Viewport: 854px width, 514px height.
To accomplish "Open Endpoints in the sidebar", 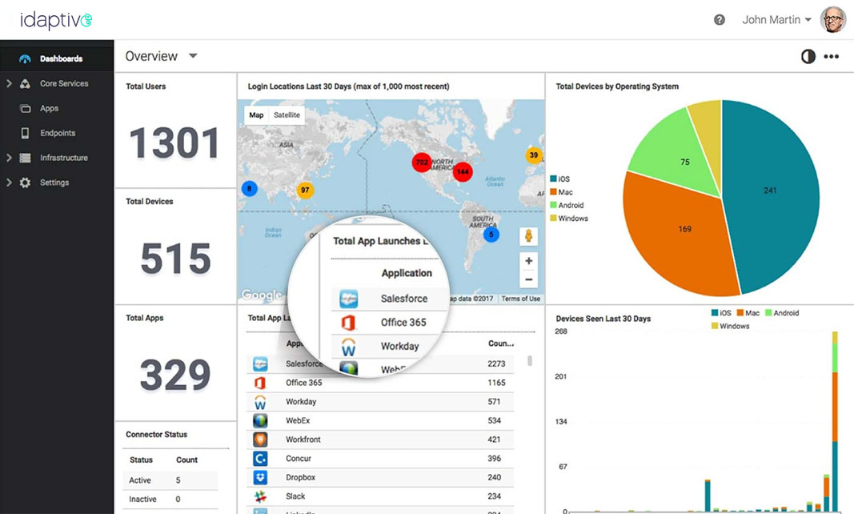I will click(58, 133).
